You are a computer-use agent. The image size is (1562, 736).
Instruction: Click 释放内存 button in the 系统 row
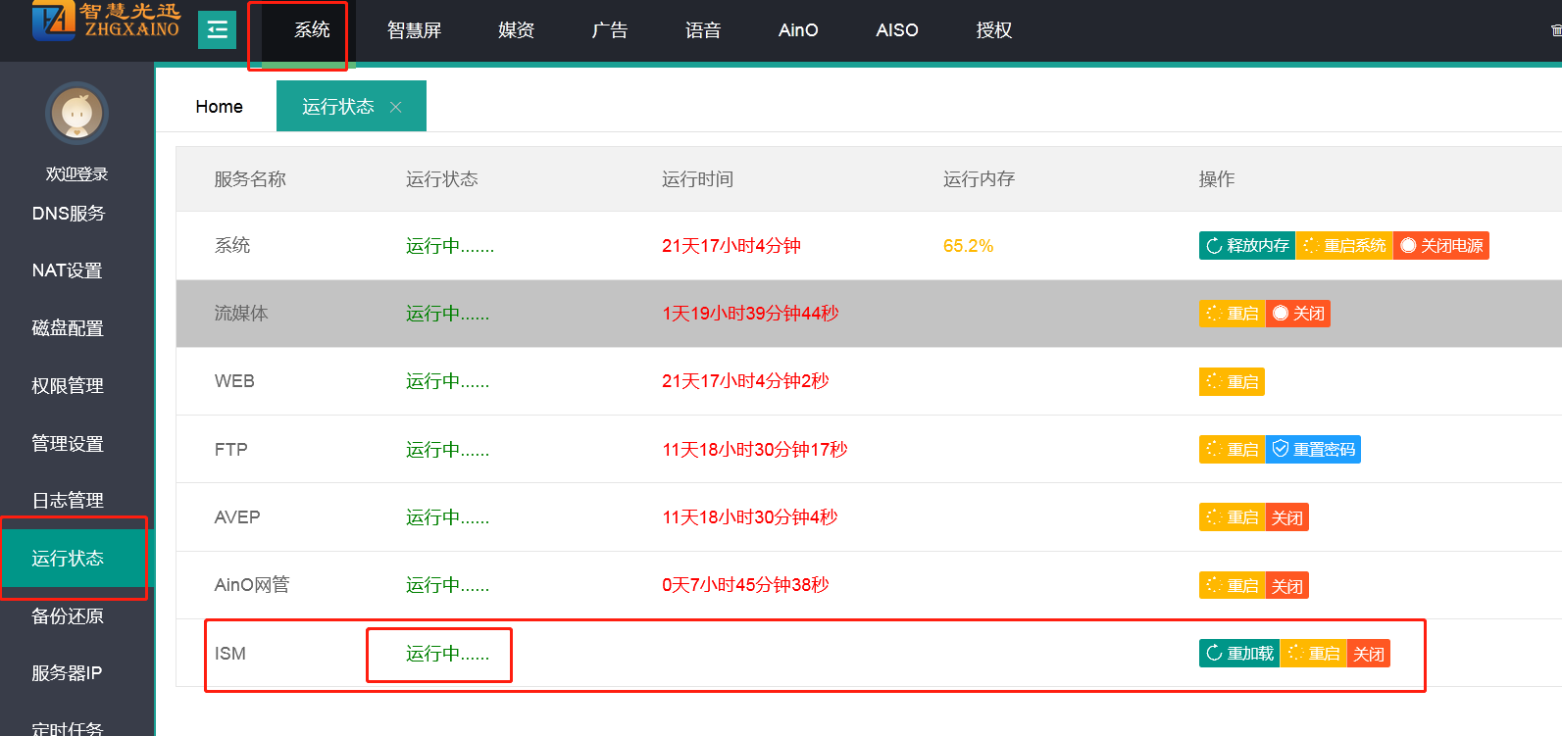(x=1246, y=245)
